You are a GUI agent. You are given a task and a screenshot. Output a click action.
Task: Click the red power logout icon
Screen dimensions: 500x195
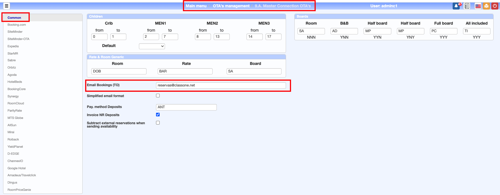tap(495, 6)
